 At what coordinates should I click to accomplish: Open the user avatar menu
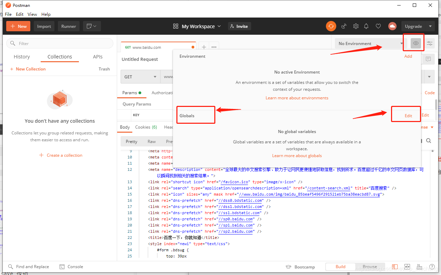pos(392,26)
